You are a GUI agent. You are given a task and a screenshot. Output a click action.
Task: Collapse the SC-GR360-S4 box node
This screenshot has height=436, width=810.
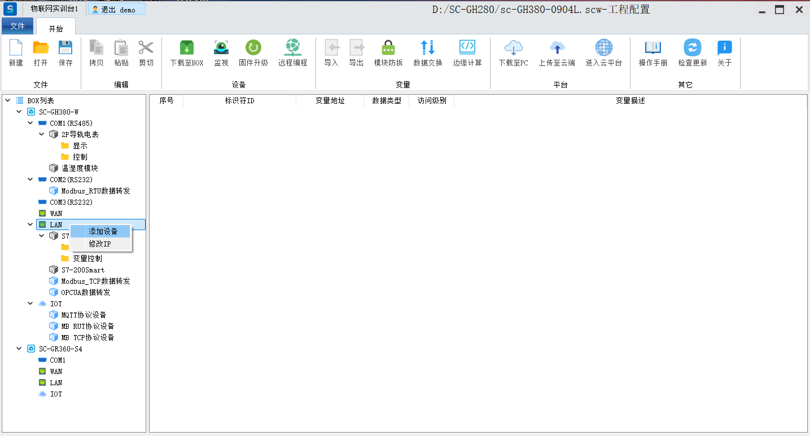pos(19,349)
